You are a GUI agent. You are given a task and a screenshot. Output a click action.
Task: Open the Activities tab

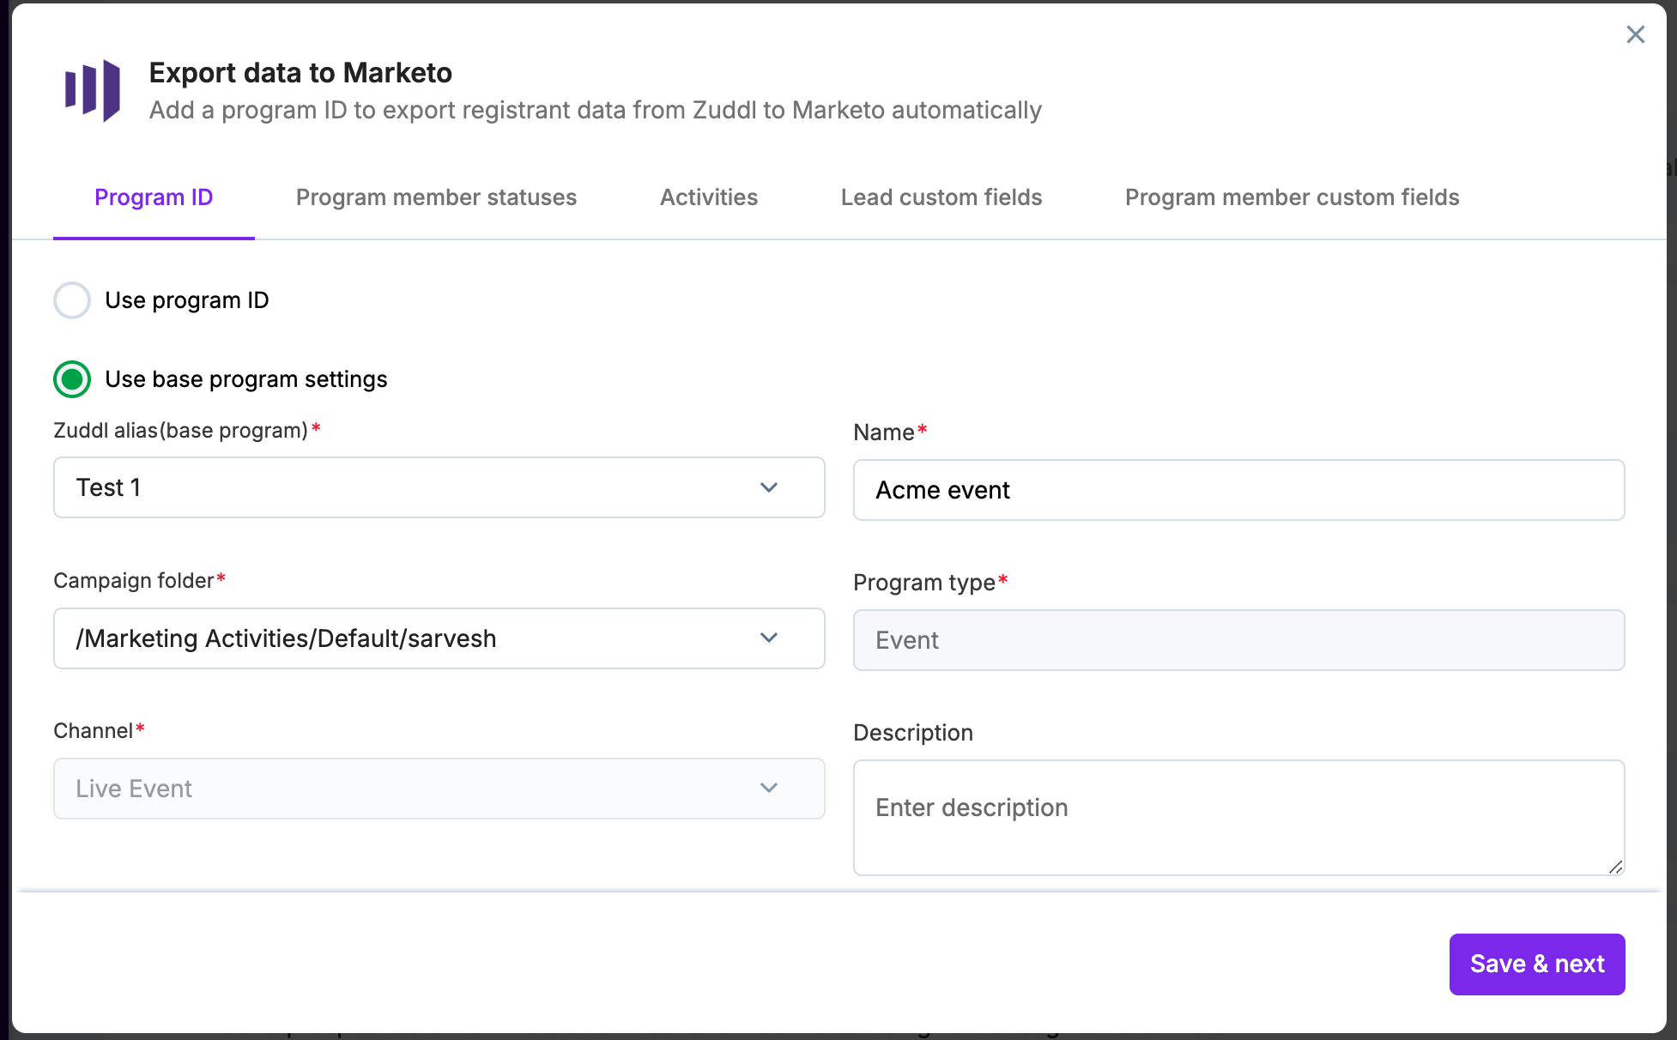coord(708,197)
